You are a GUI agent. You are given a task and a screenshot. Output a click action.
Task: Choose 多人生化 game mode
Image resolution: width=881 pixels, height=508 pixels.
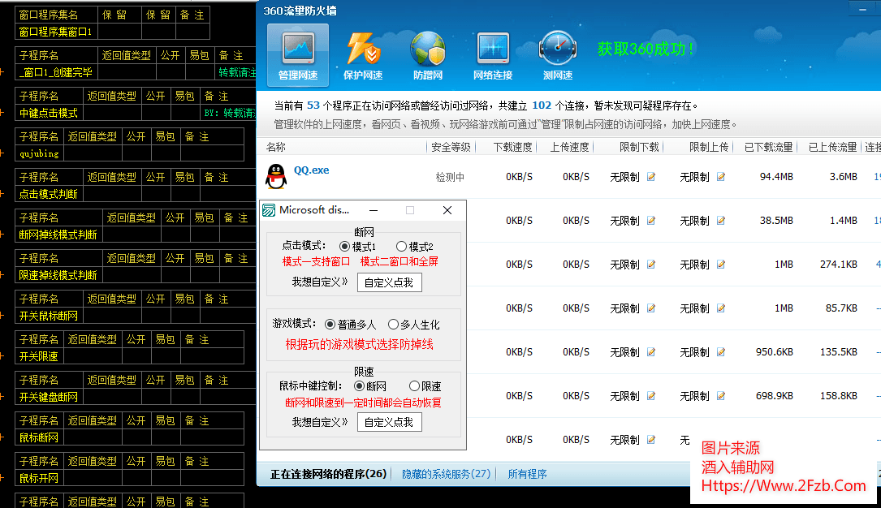(394, 325)
